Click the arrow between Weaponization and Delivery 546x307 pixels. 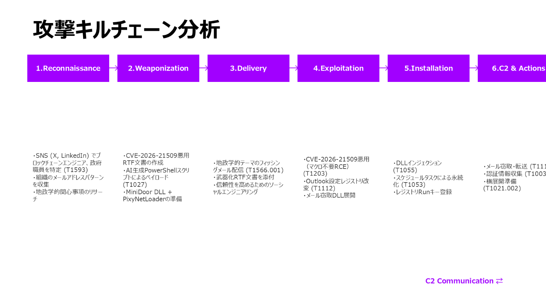pos(203,68)
